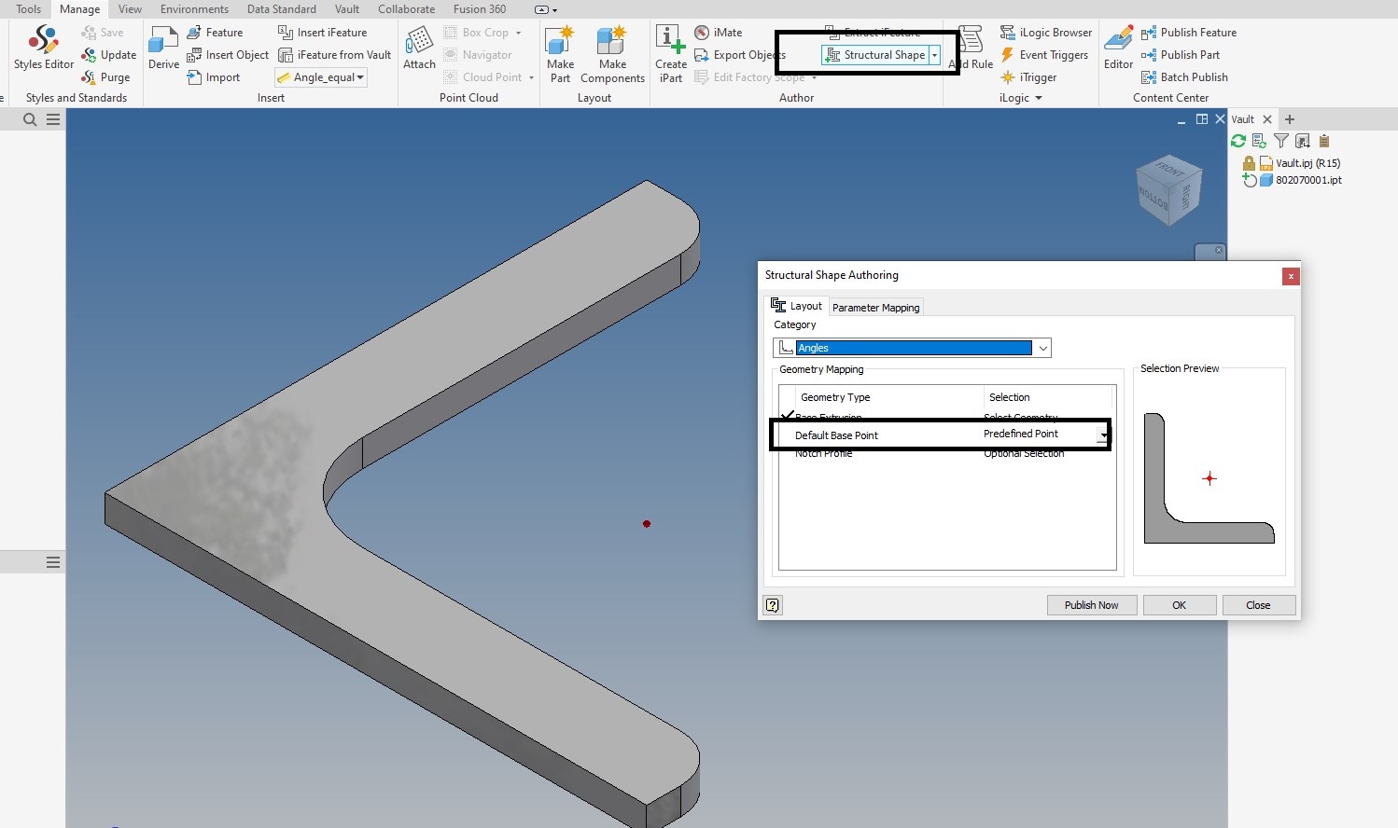Click the dialog's Close button

1258,605
